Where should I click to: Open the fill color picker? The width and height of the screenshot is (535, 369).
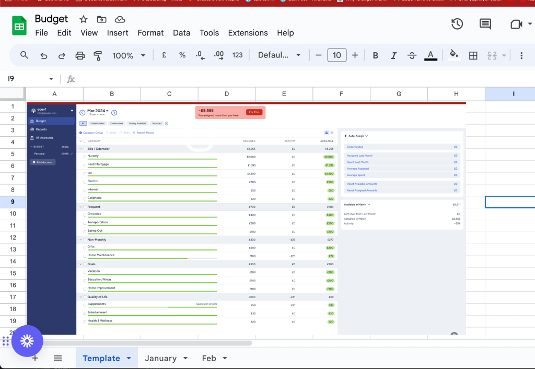453,55
